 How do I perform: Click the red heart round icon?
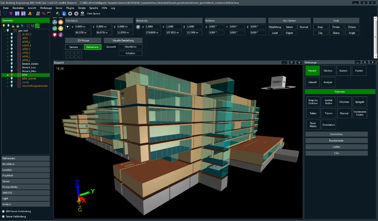point(55,35)
